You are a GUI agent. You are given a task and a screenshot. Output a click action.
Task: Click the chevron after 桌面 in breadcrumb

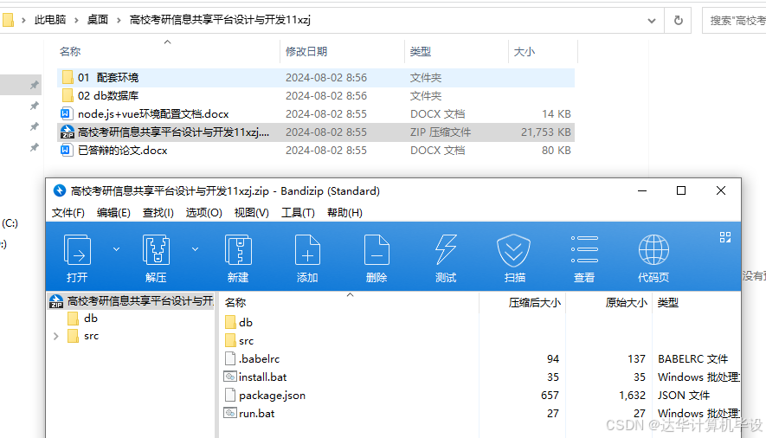(x=119, y=20)
